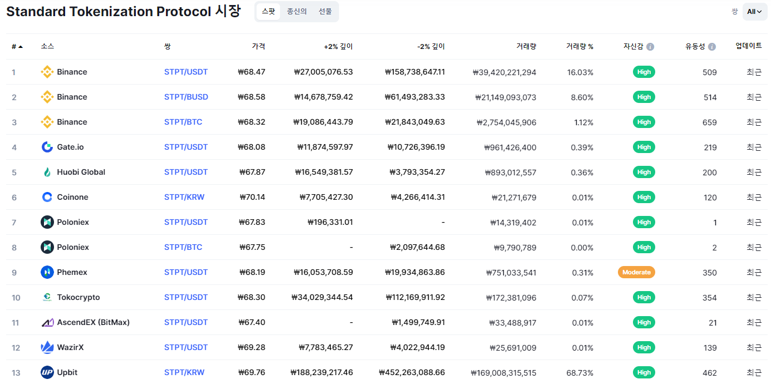Click the Tokocrypto +2% depth ₩34,029,344.54
This screenshot has height=384, width=771.
coord(322,297)
